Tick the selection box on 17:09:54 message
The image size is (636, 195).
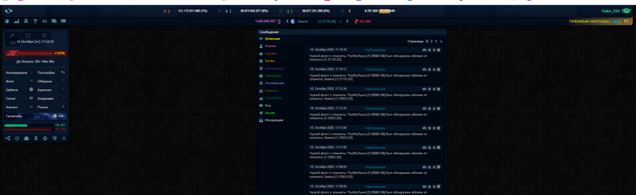439,167
